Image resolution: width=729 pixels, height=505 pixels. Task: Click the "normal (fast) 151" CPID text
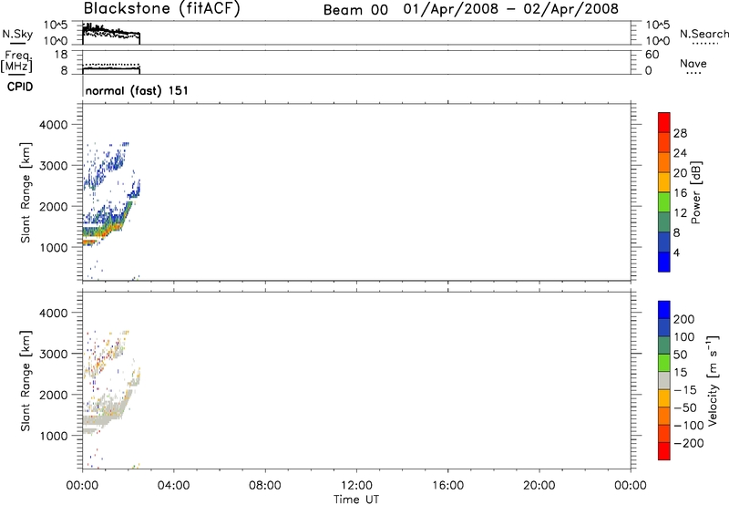[x=137, y=90]
